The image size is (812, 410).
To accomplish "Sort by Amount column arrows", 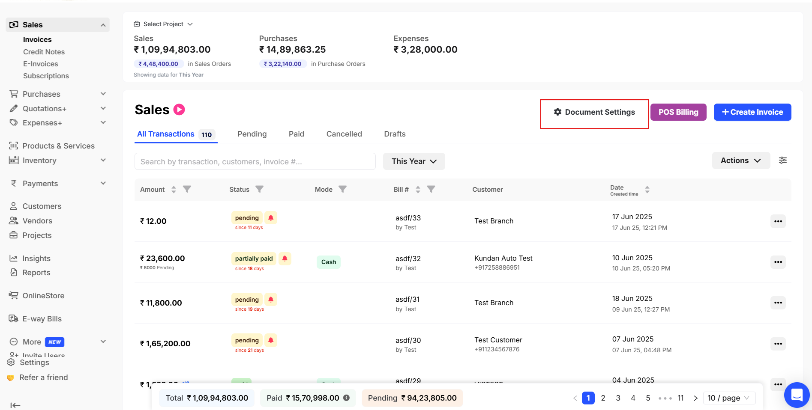I will pyautogui.click(x=174, y=190).
